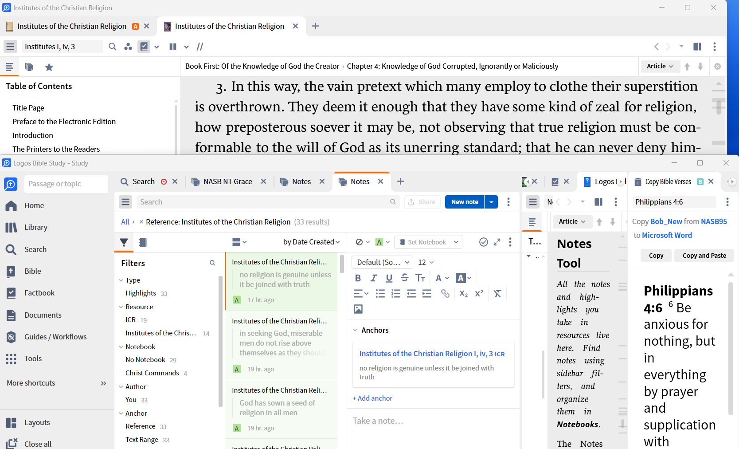The width and height of the screenshot is (739, 449).
Task: Open the Set Notebook dropdown
Action: tap(428, 242)
